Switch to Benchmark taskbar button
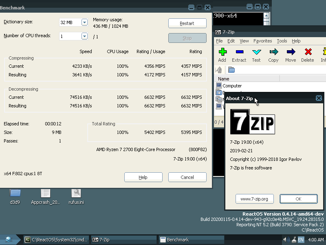 [x=192, y=240]
